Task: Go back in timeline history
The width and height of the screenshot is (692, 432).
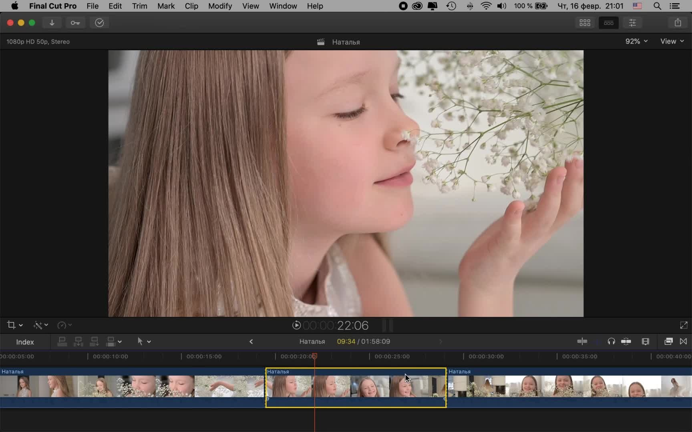Action: 251,342
